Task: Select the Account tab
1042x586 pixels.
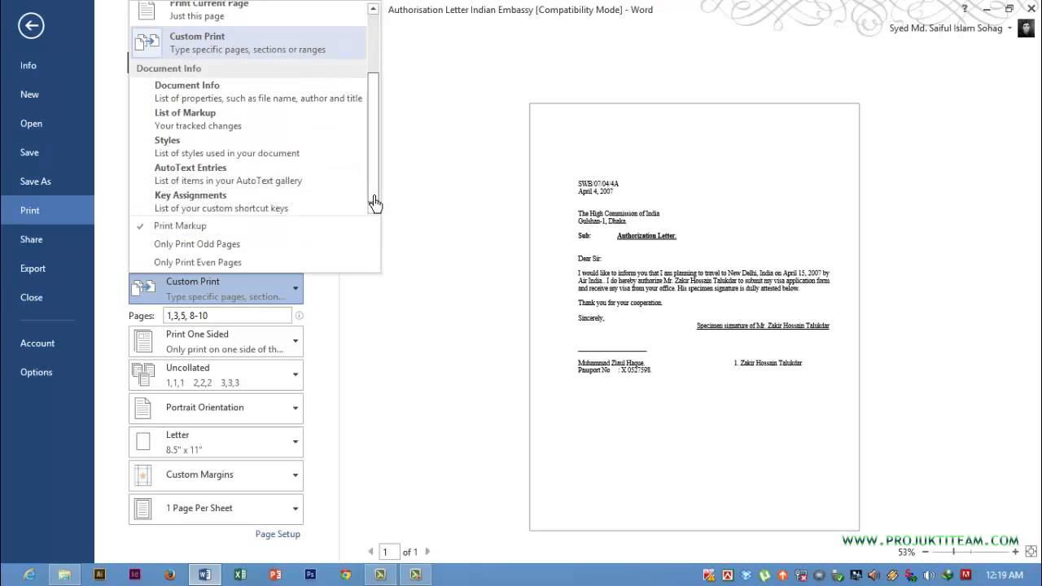Action: pyautogui.click(x=37, y=343)
